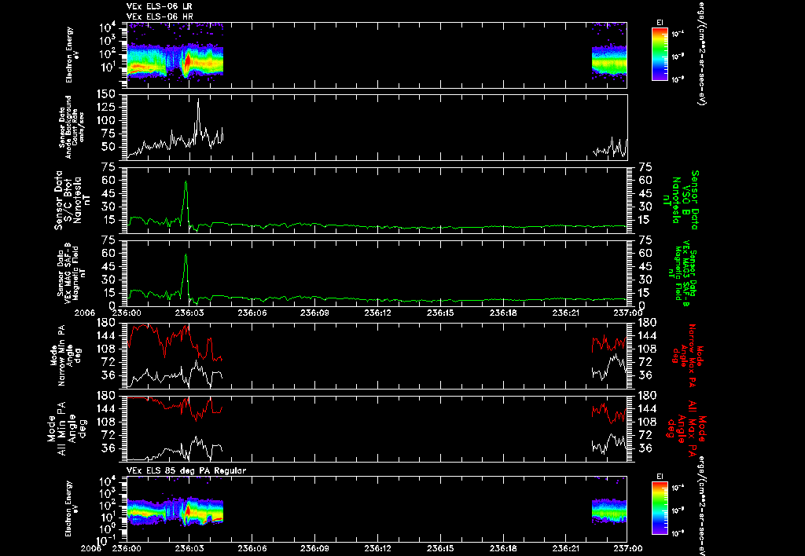Click the 'VEx ELS 85 deg PA Regular' heading
Image resolution: width=805 pixels, height=556 pixels.
click(x=186, y=470)
